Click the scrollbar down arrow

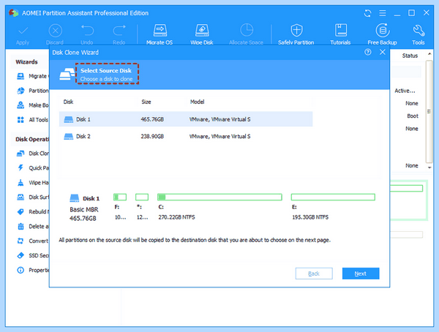(x=429, y=167)
